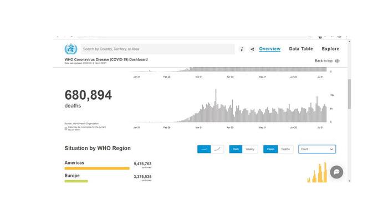Click the Back to top link
Viewport: 373px width, 210px height.
click(324, 61)
